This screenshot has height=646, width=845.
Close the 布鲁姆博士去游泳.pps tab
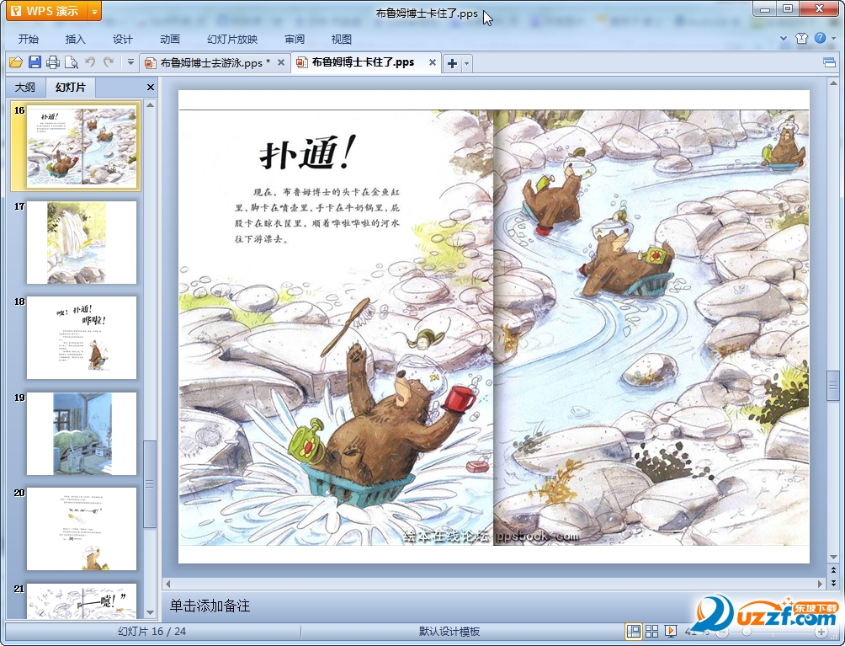click(281, 62)
